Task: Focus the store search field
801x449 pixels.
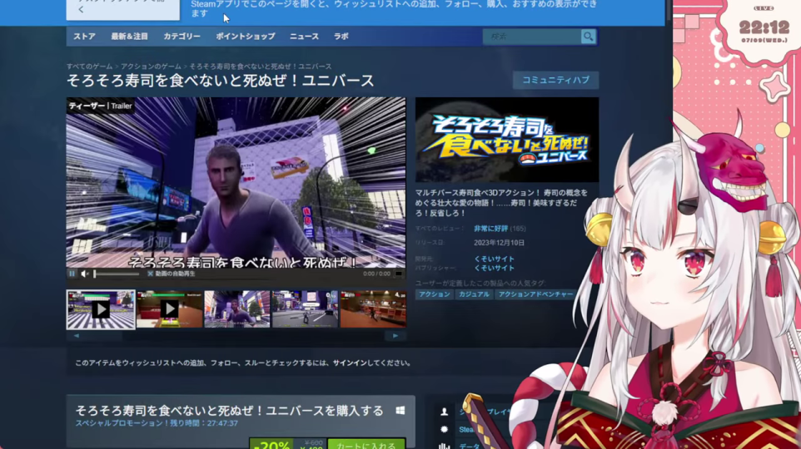Action: click(x=532, y=37)
